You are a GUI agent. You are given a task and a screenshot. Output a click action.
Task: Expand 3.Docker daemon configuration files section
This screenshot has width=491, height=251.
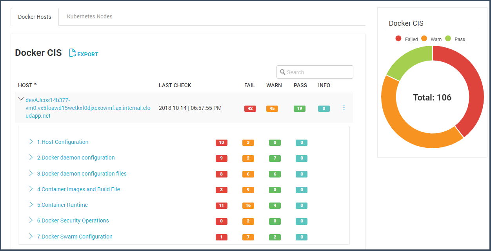coord(31,173)
